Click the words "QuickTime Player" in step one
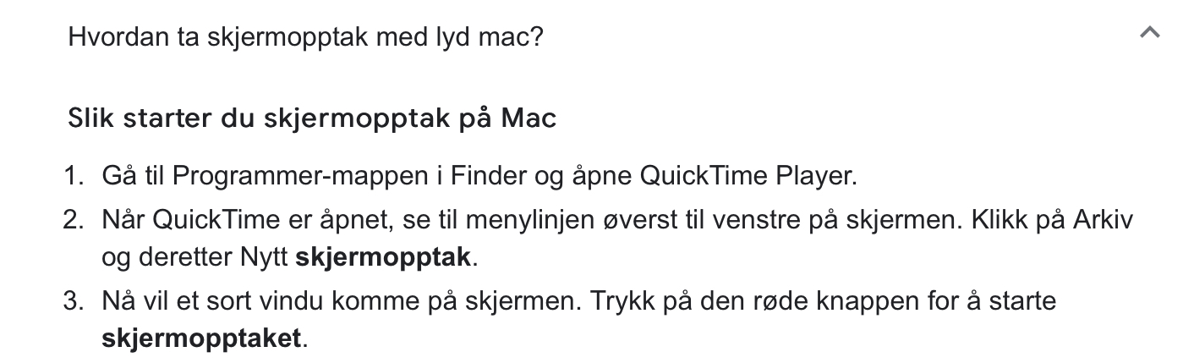 (x=747, y=177)
